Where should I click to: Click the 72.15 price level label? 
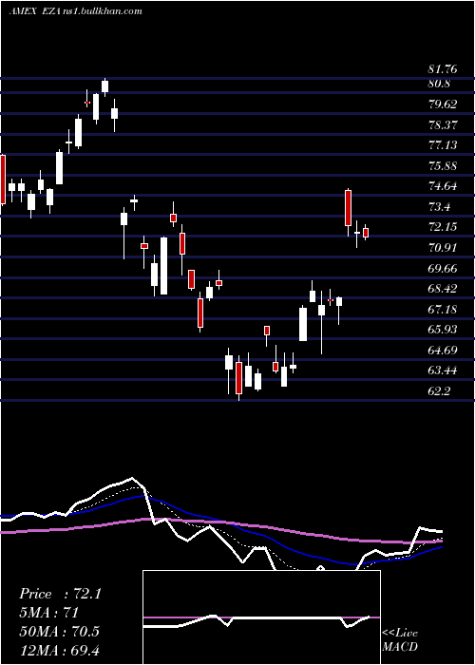[x=444, y=227]
